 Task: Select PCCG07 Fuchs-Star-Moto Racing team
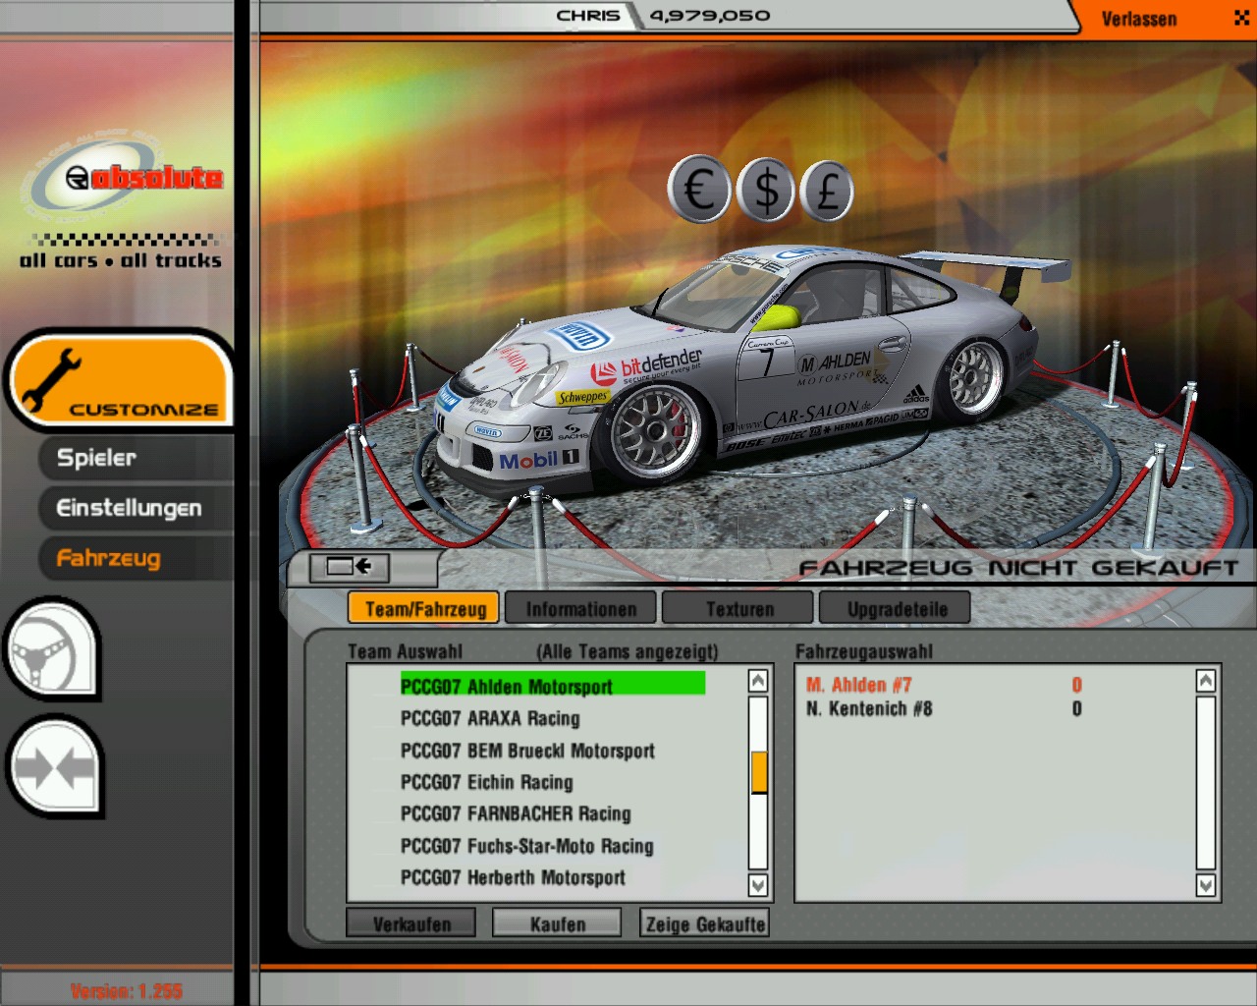pos(526,846)
